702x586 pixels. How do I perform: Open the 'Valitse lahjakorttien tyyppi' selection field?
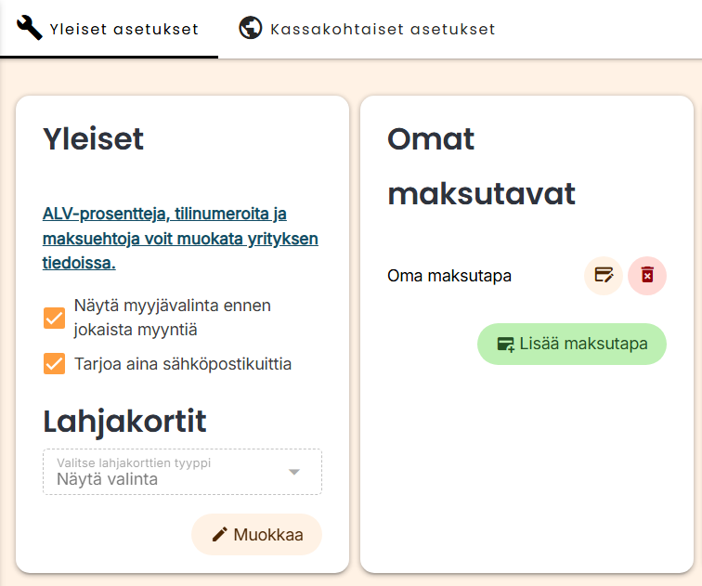(167, 472)
